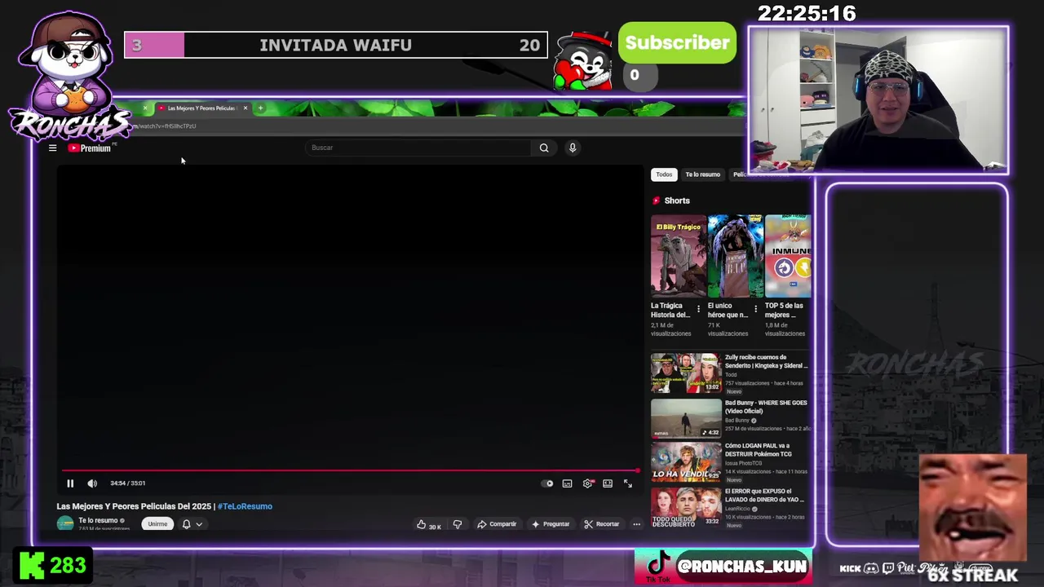The height and width of the screenshot is (587, 1044).
Task: Click the Buscar search field
Action: [418, 148]
